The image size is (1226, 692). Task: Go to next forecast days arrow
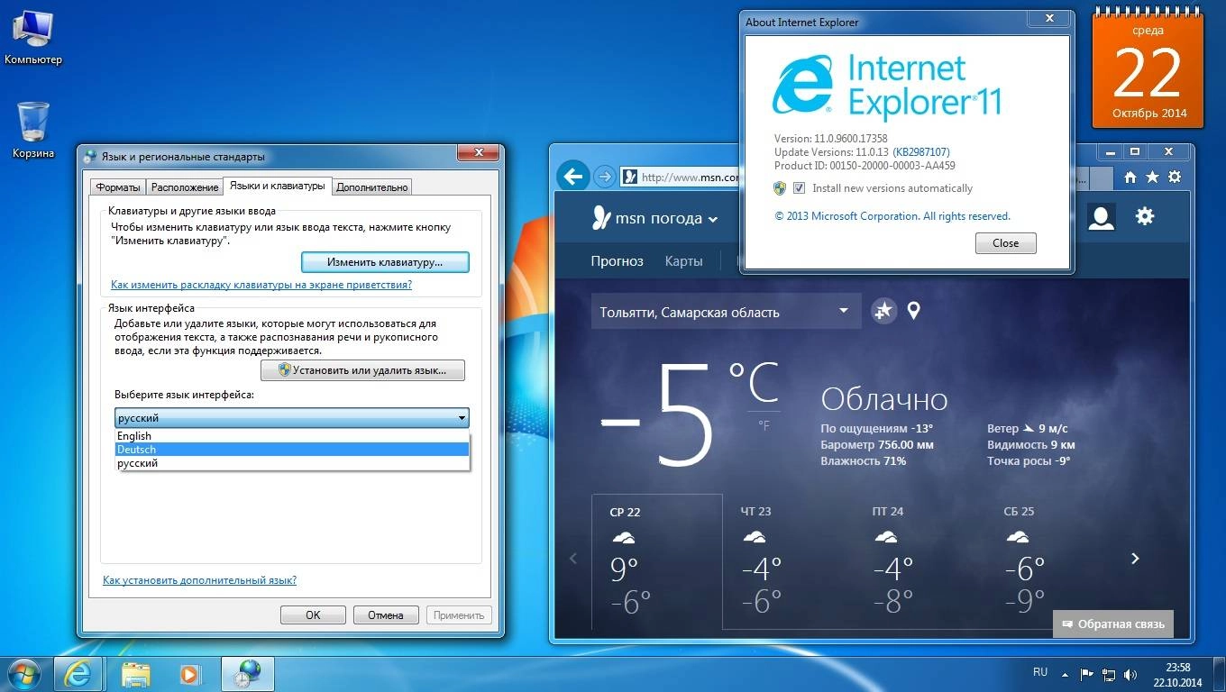click(x=1135, y=559)
